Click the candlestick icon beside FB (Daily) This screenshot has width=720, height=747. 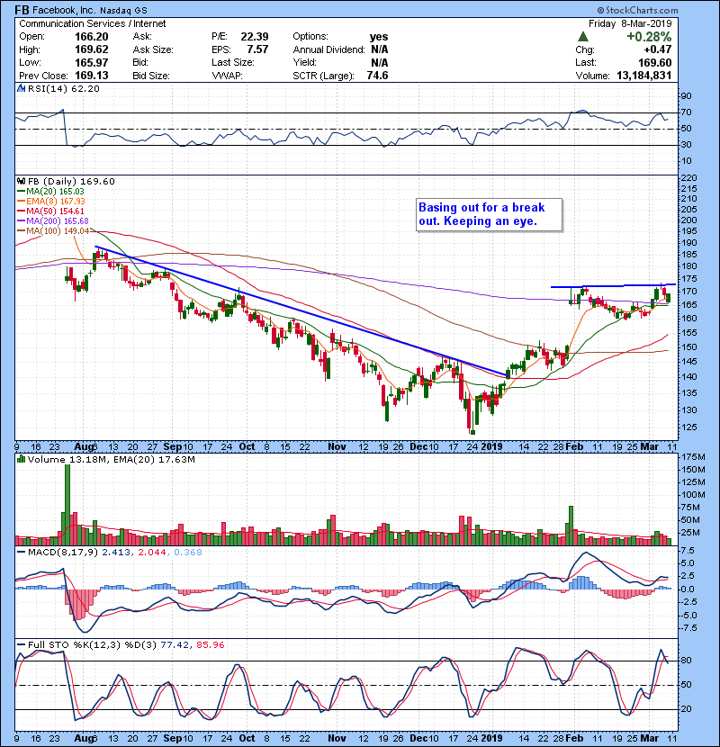tap(21, 182)
